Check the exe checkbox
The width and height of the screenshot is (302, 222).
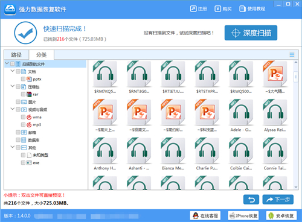click(x=23, y=163)
